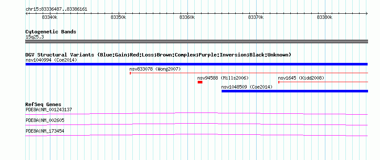Select the magenta PDE8A NM_002605 transcript line
Screen dimensions: 380x160
pyautogui.click(x=196, y=124)
